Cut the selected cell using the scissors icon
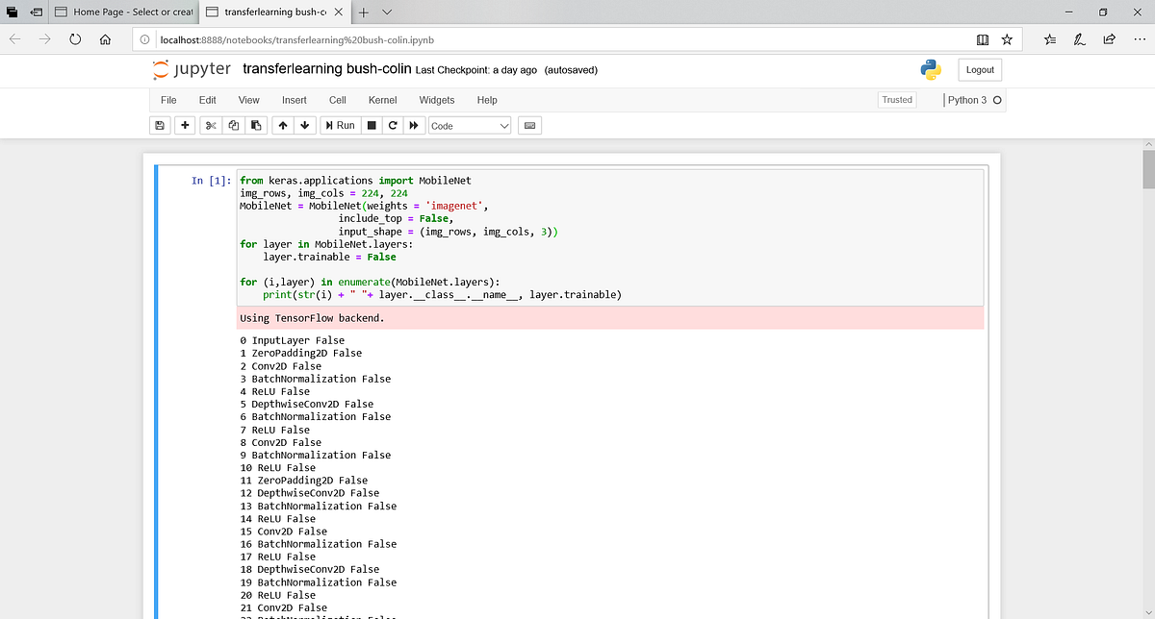Viewport: 1155px width, 619px height. (x=210, y=125)
